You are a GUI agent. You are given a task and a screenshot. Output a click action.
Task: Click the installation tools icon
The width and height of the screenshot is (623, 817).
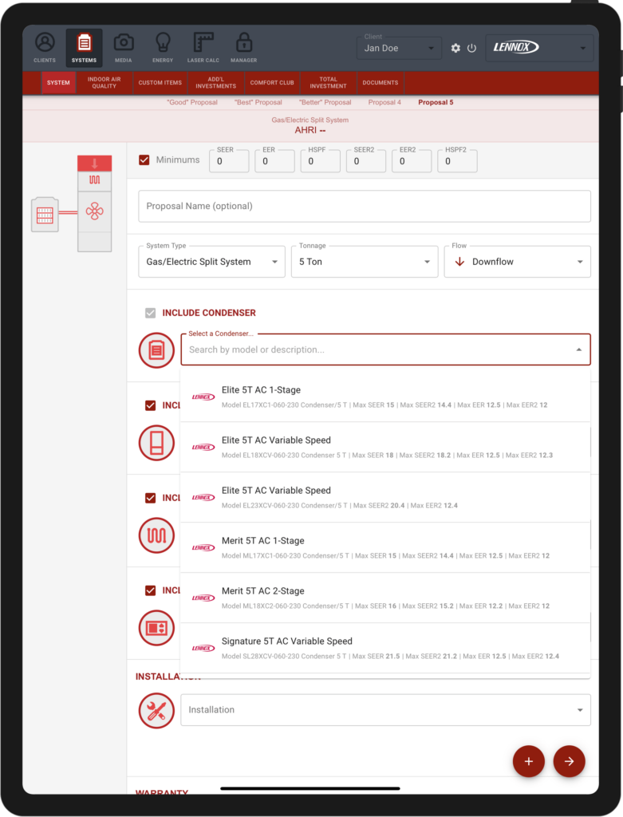click(156, 711)
